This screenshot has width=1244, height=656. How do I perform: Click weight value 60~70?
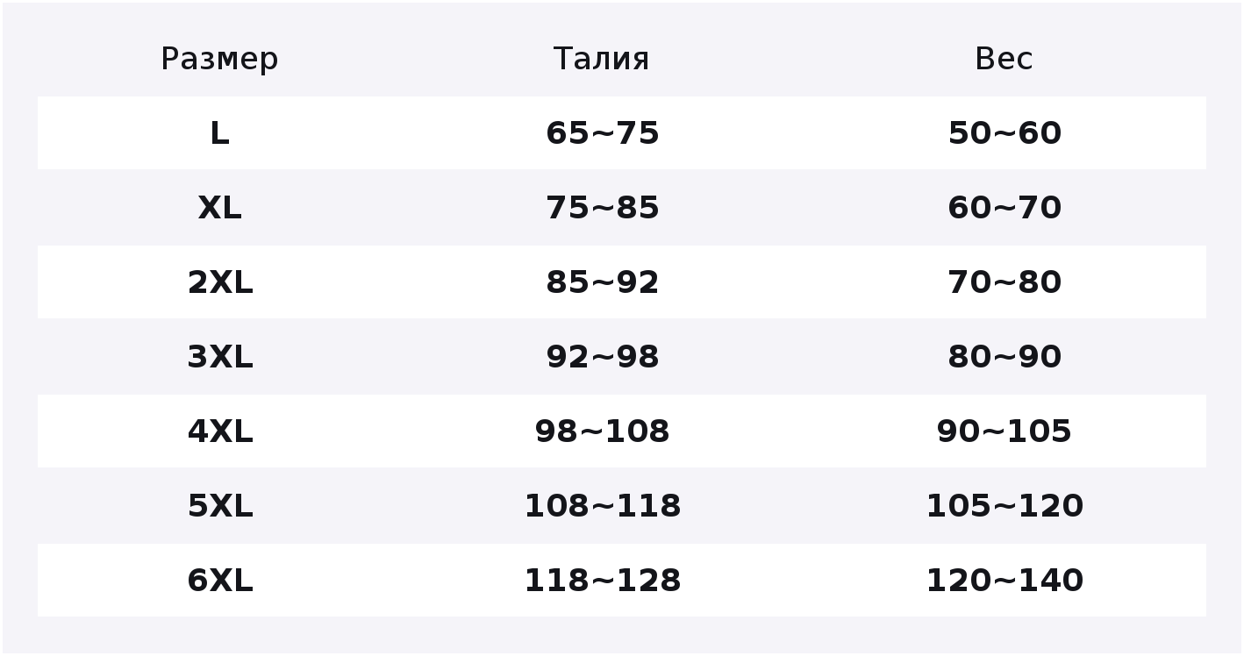tap(1004, 208)
